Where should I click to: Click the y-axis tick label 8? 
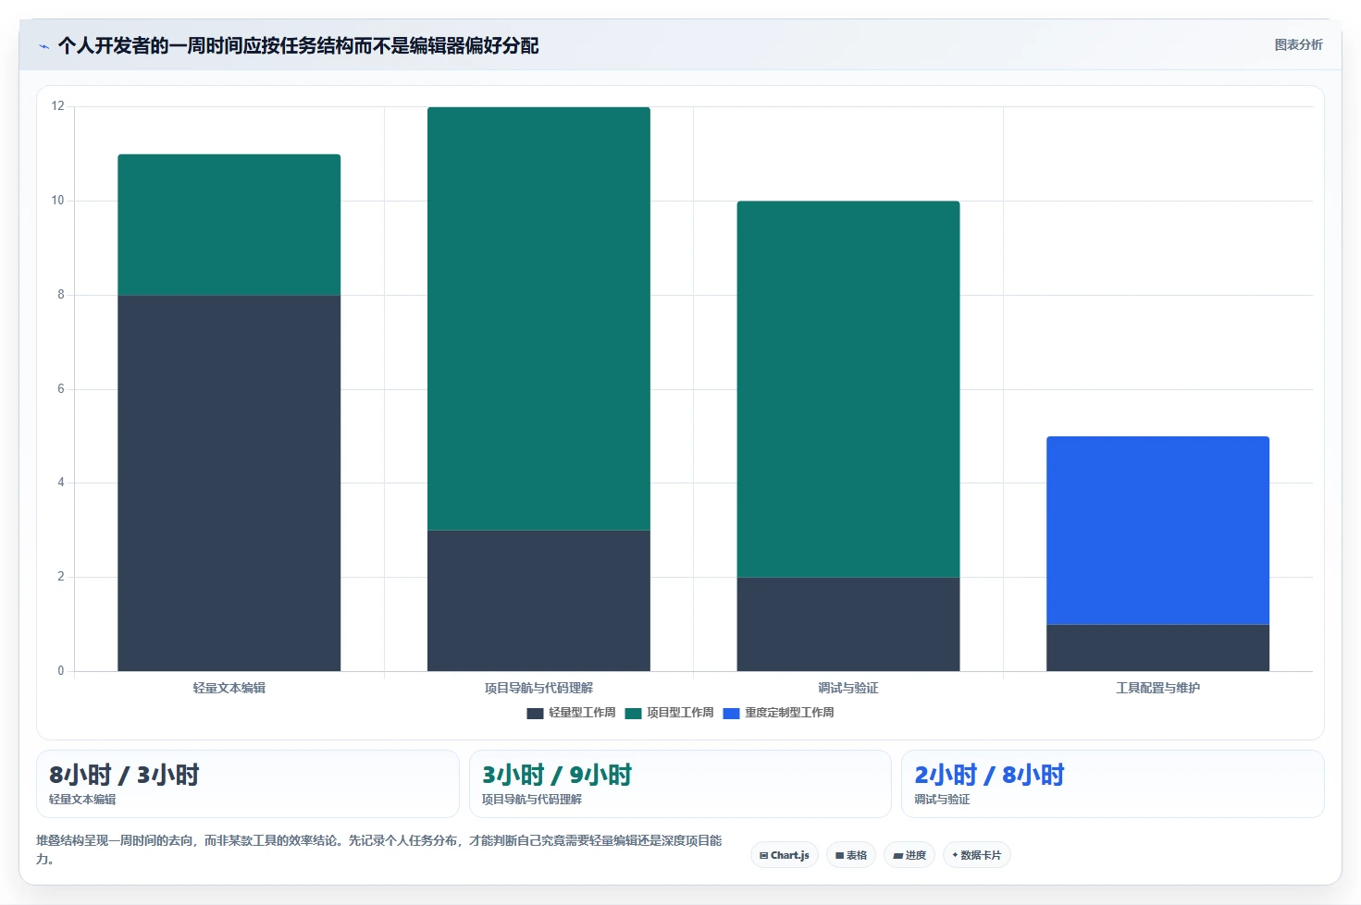[x=61, y=295]
